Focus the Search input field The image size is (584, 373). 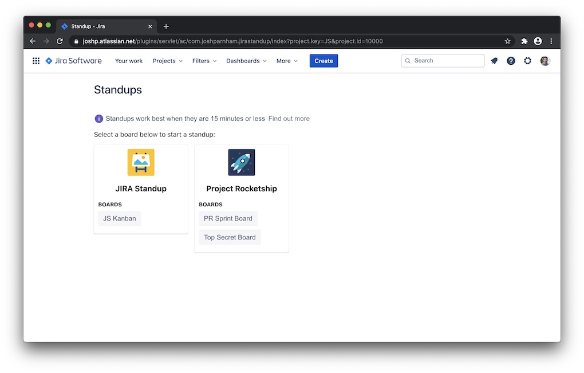443,61
